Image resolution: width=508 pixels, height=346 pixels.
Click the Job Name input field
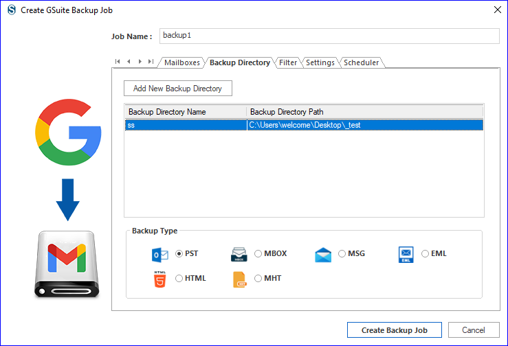[x=329, y=36]
